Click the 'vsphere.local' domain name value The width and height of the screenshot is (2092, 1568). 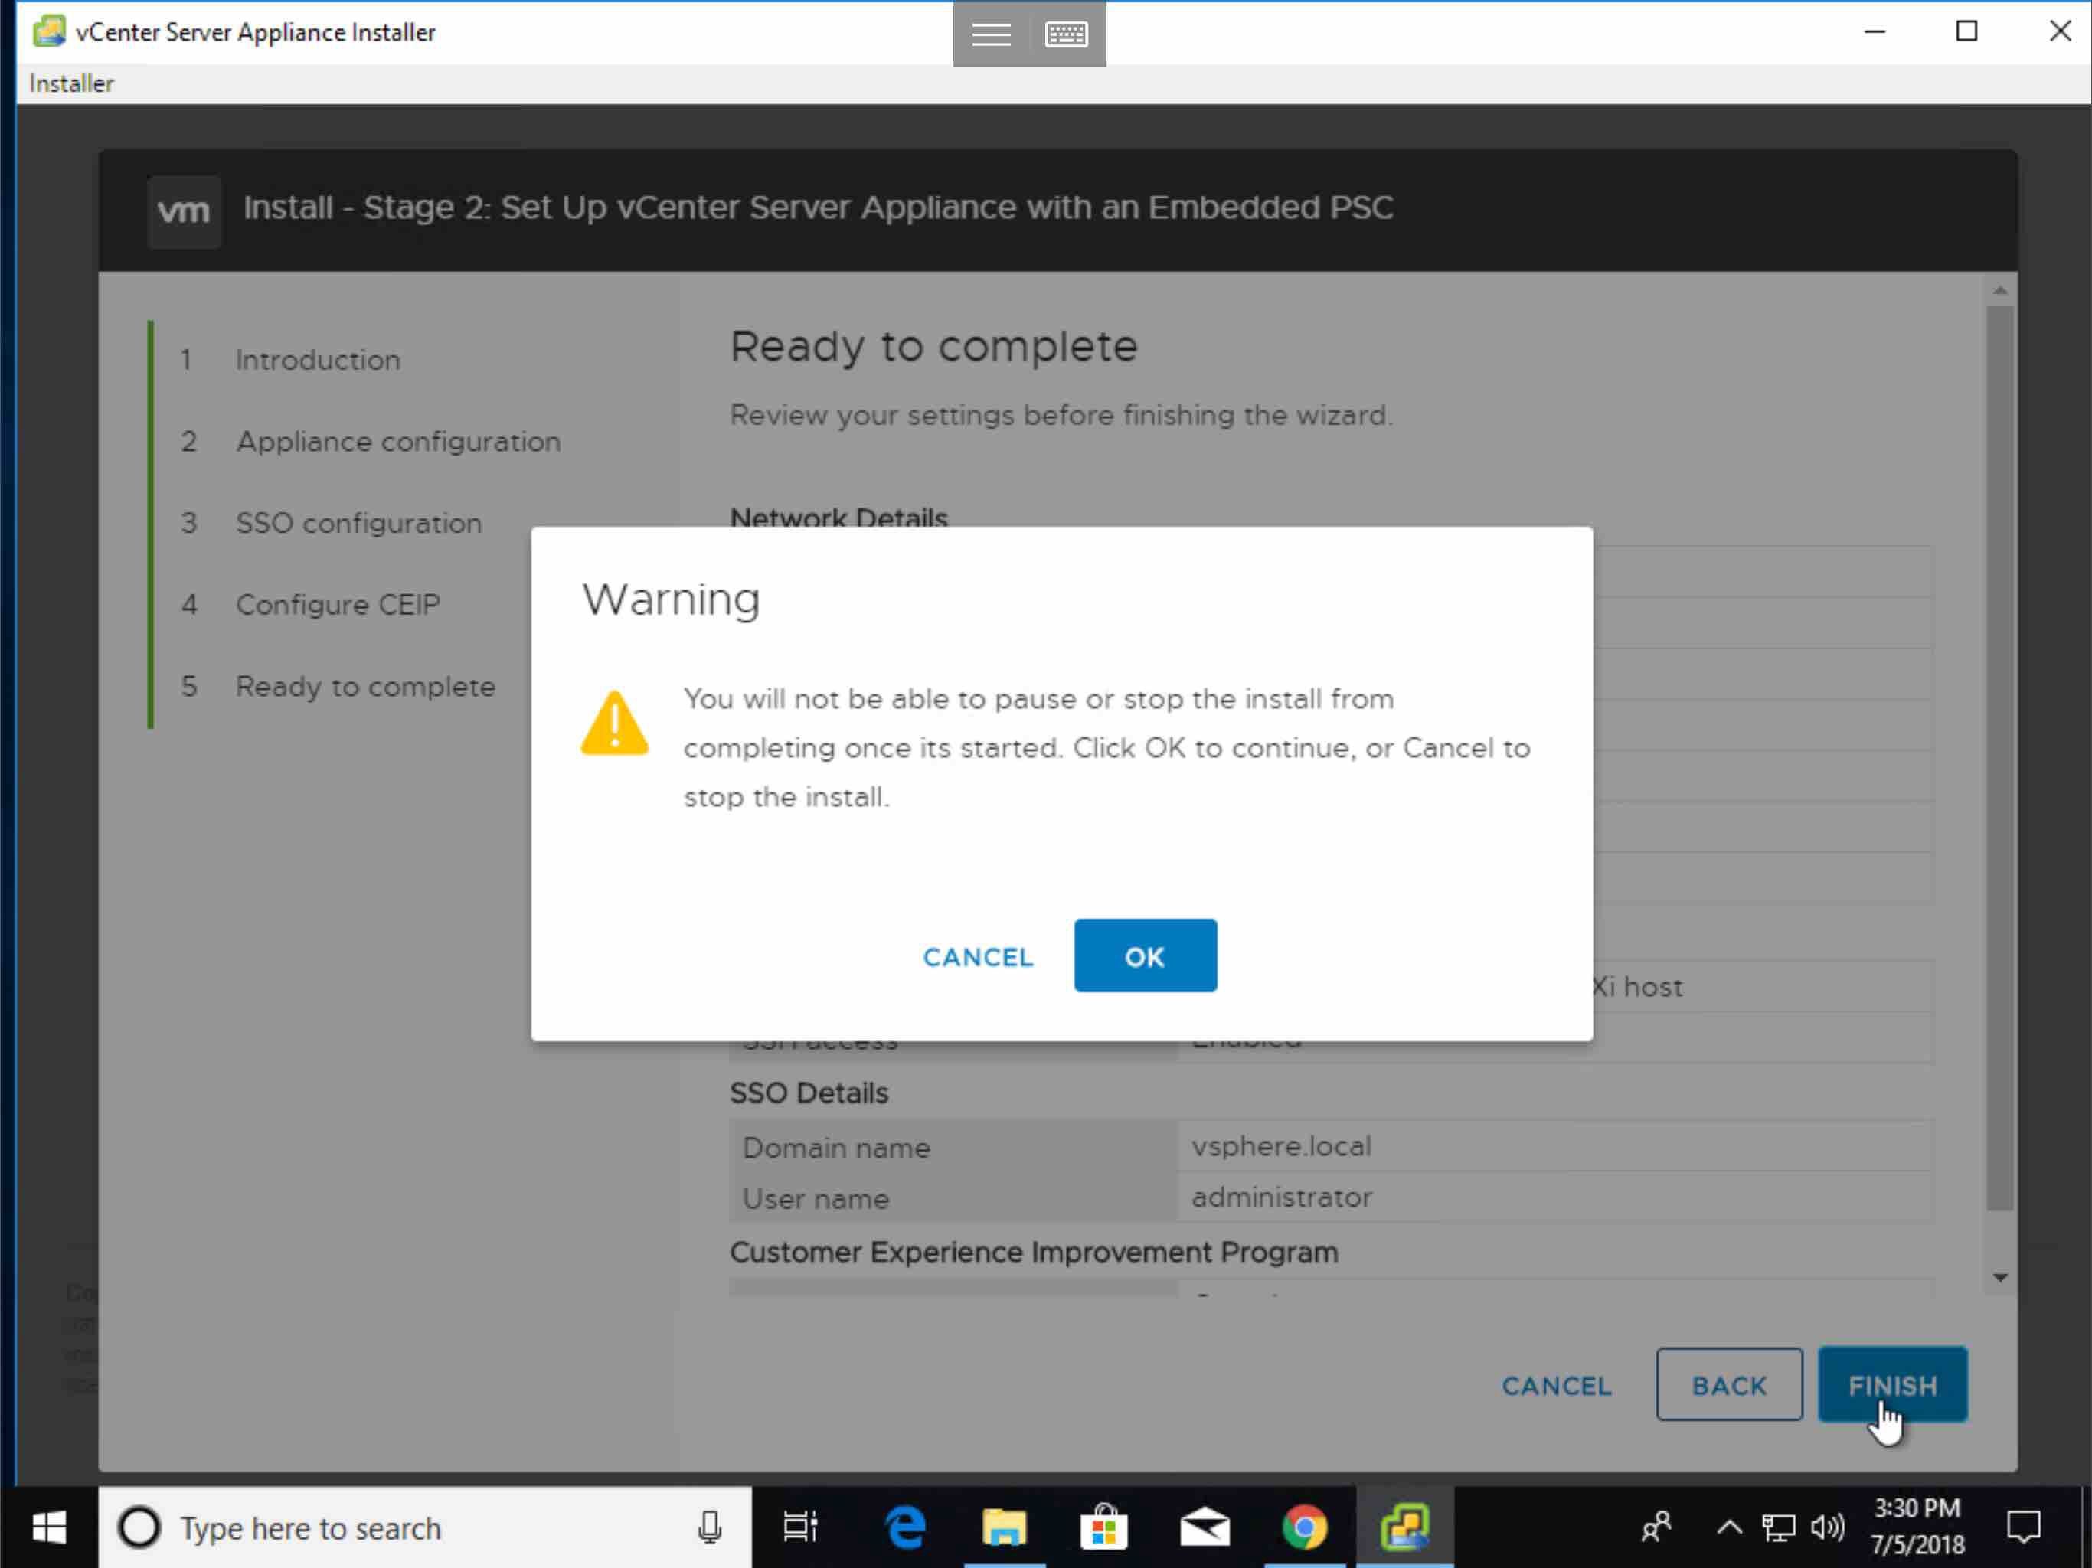click(1282, 1146)
